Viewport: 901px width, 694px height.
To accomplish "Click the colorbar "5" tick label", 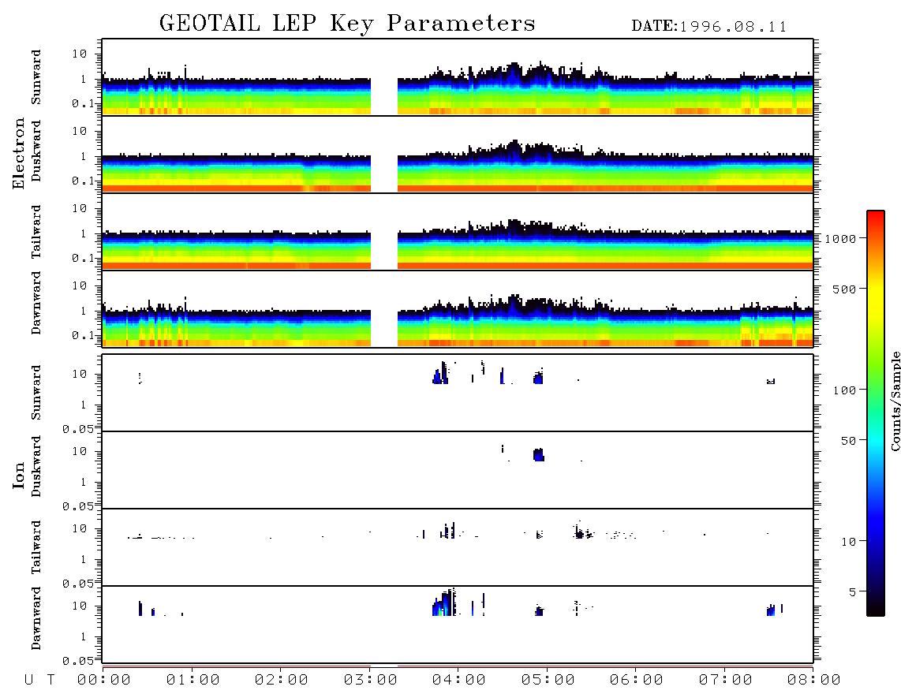I will point(853,592).
